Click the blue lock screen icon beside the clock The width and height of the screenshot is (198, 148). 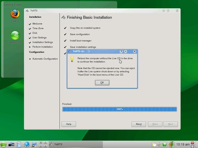pyautogui.click(x=192, y=146)
